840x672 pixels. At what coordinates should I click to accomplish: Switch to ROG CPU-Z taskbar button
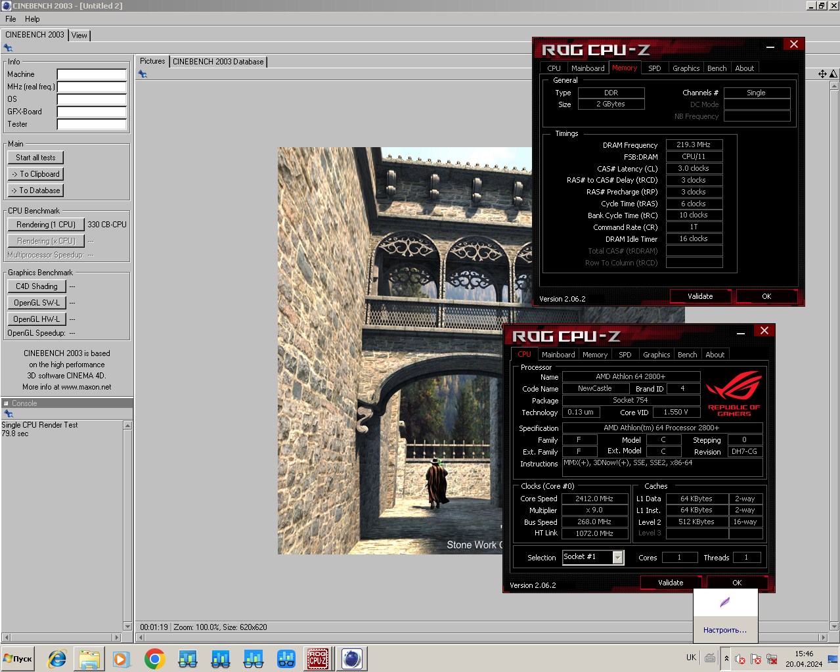pyautogui.click(x=318, y=658)
